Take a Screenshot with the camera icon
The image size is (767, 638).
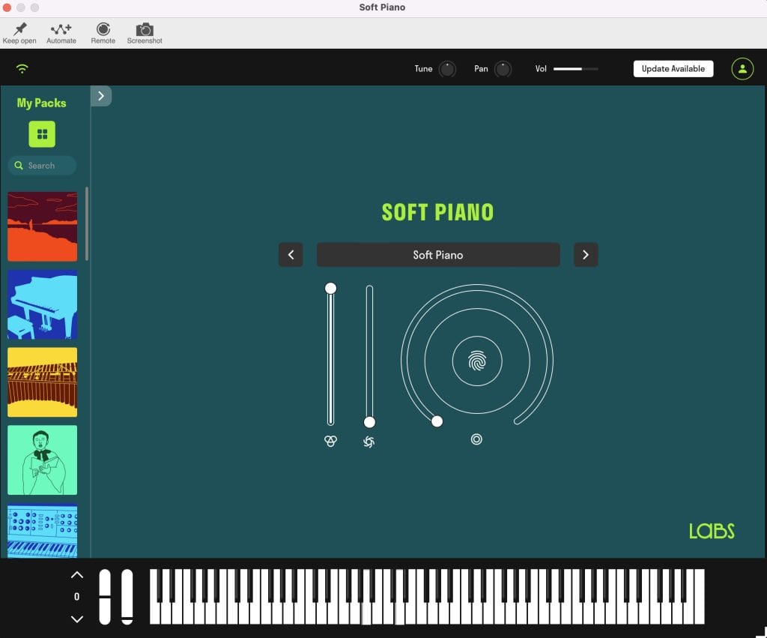coord(145,30)
